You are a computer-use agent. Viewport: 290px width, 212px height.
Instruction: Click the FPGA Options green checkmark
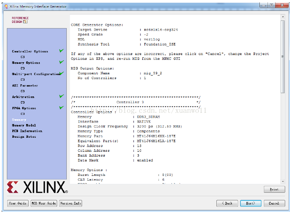point(62,108)
